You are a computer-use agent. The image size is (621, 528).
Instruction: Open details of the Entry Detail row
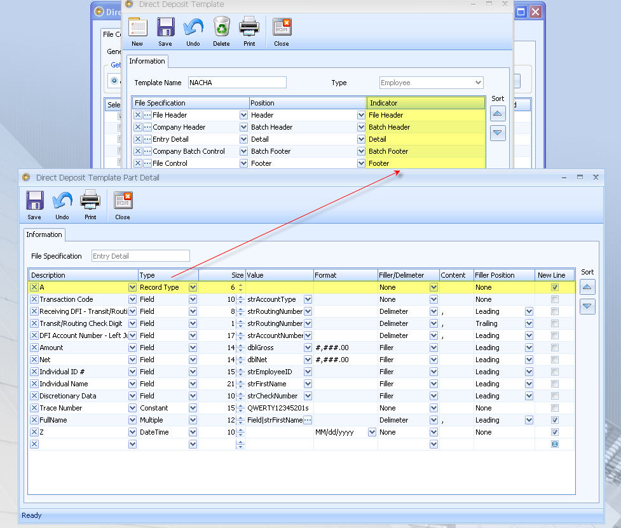tap(147, 139)
